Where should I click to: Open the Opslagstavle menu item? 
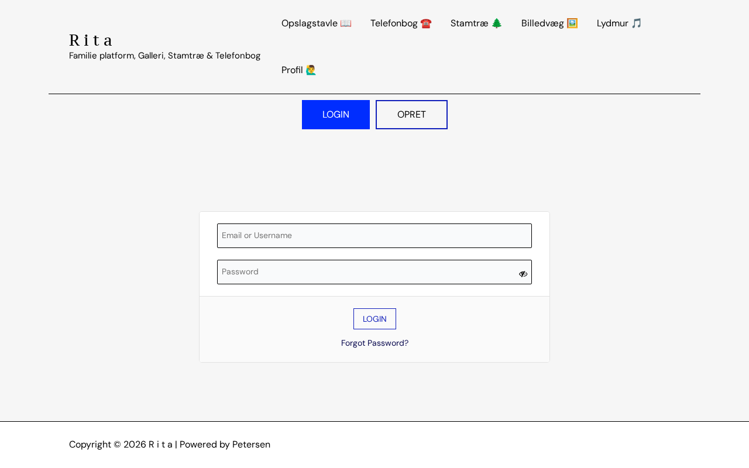pyautogui.click(x=316, y=23)
